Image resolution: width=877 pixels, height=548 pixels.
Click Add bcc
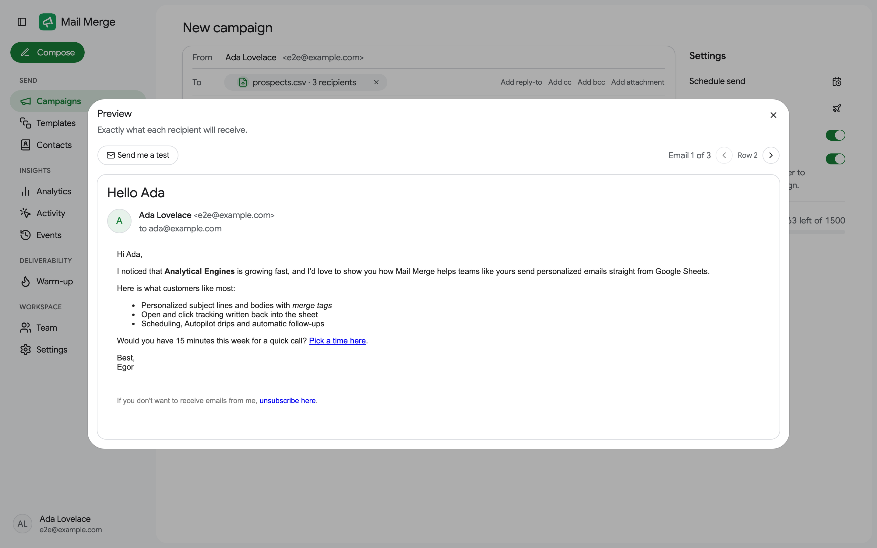point(591,82)
